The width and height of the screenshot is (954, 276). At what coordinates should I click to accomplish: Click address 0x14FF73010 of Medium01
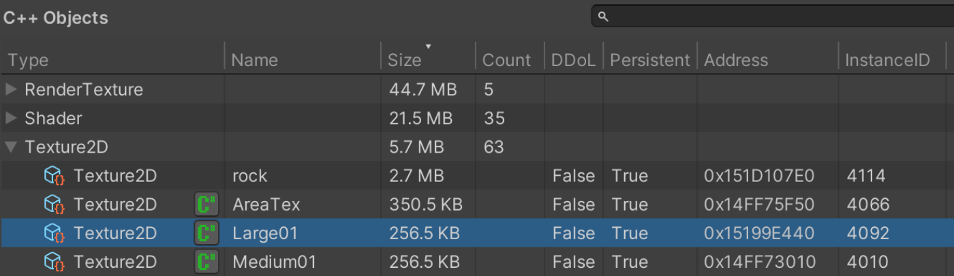point(758,262)
